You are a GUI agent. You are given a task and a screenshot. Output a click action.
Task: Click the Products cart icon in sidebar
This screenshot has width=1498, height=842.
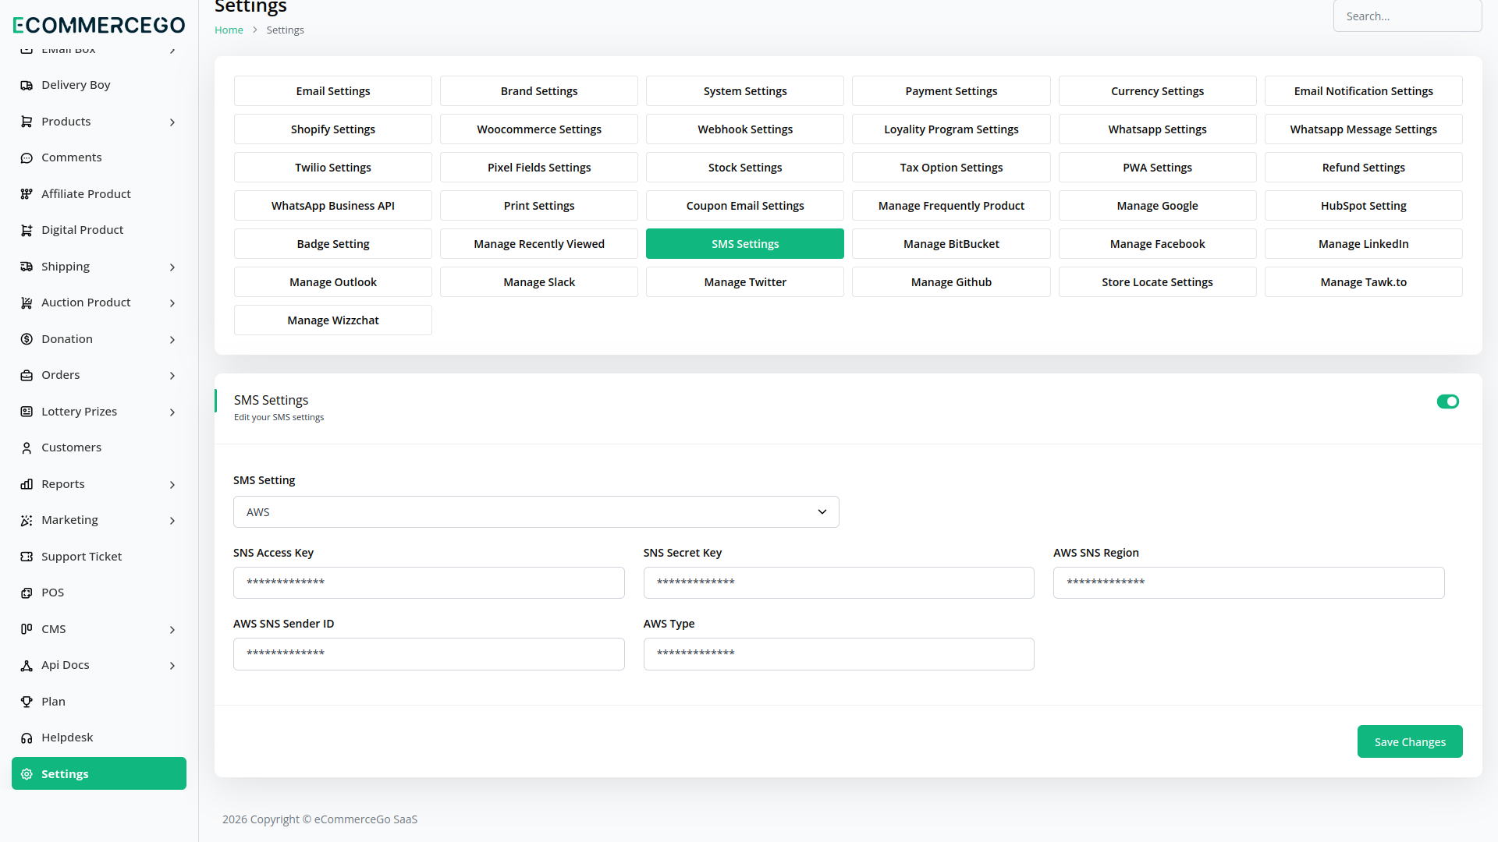coord(27,122)
